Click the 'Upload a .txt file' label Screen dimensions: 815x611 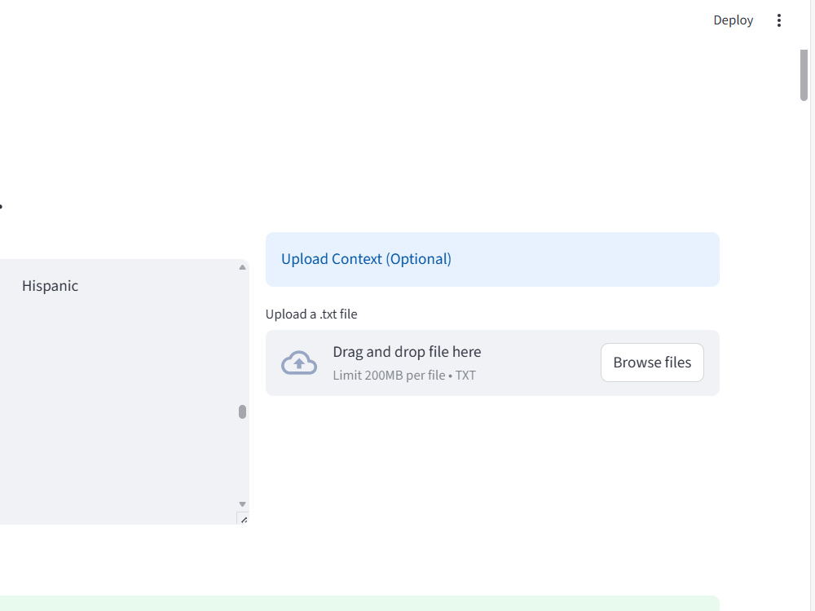[x=311, y=314]
